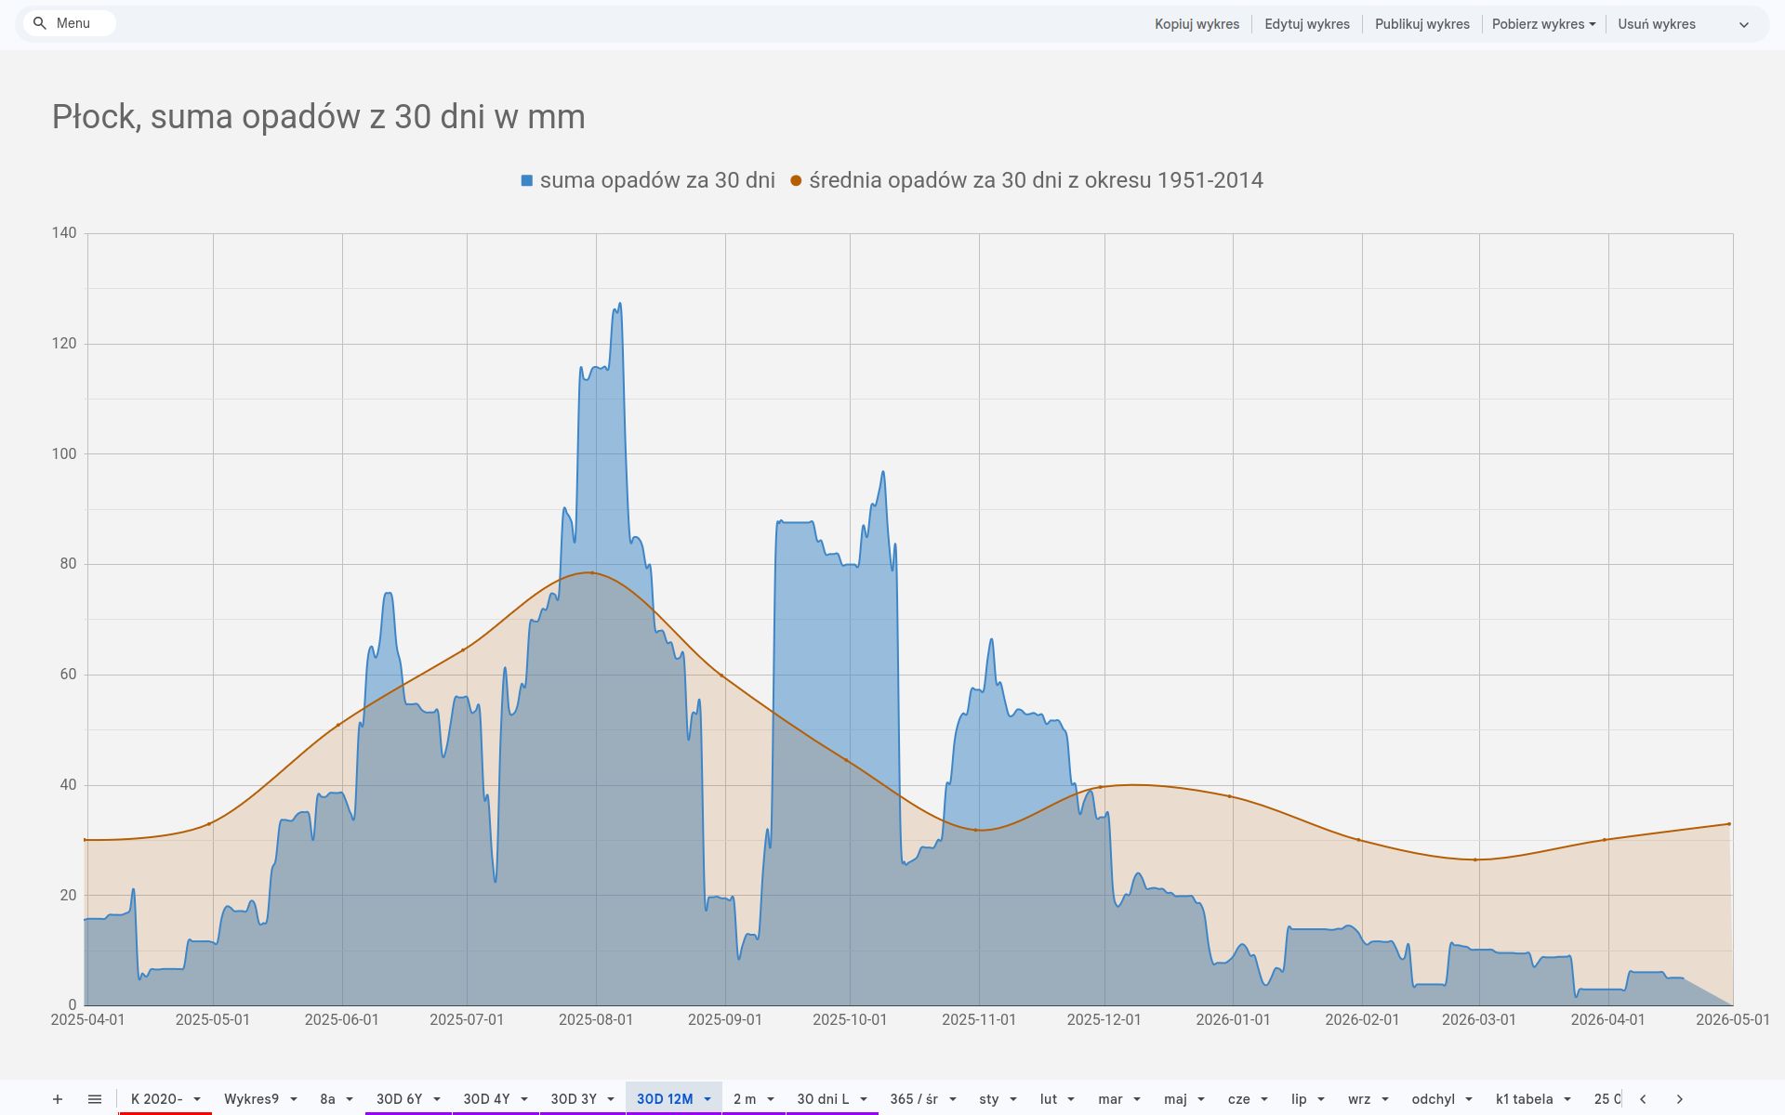Switch to the Wykres9 sheet tab
1785x1115 pixels.
point(251,1099)
